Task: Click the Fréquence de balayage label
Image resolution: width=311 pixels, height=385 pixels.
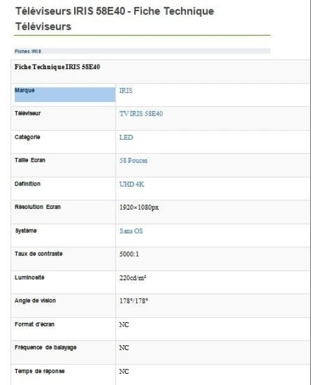Action: [x=45, y=348]
